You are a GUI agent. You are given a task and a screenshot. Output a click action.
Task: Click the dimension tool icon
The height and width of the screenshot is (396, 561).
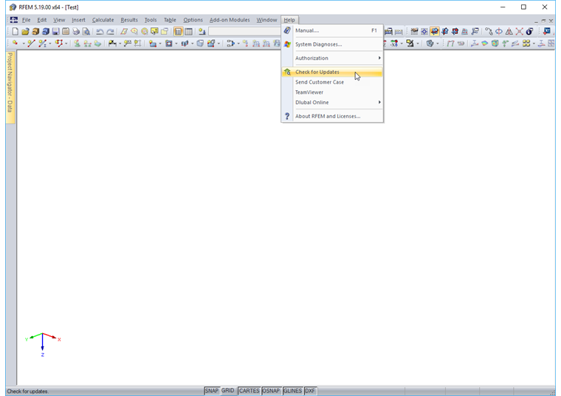[x=112, y=44]
